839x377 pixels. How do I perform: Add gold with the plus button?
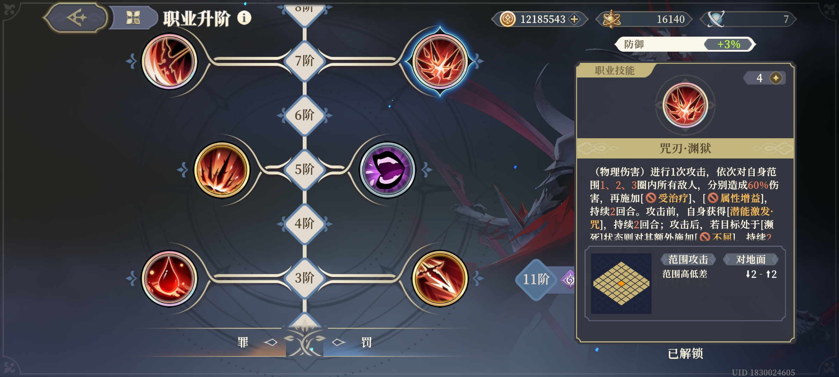coord(574,19)
